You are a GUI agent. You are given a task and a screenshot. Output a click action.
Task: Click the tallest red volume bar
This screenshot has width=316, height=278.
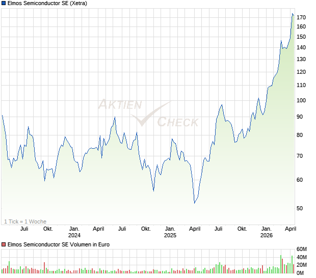point(282,266)
